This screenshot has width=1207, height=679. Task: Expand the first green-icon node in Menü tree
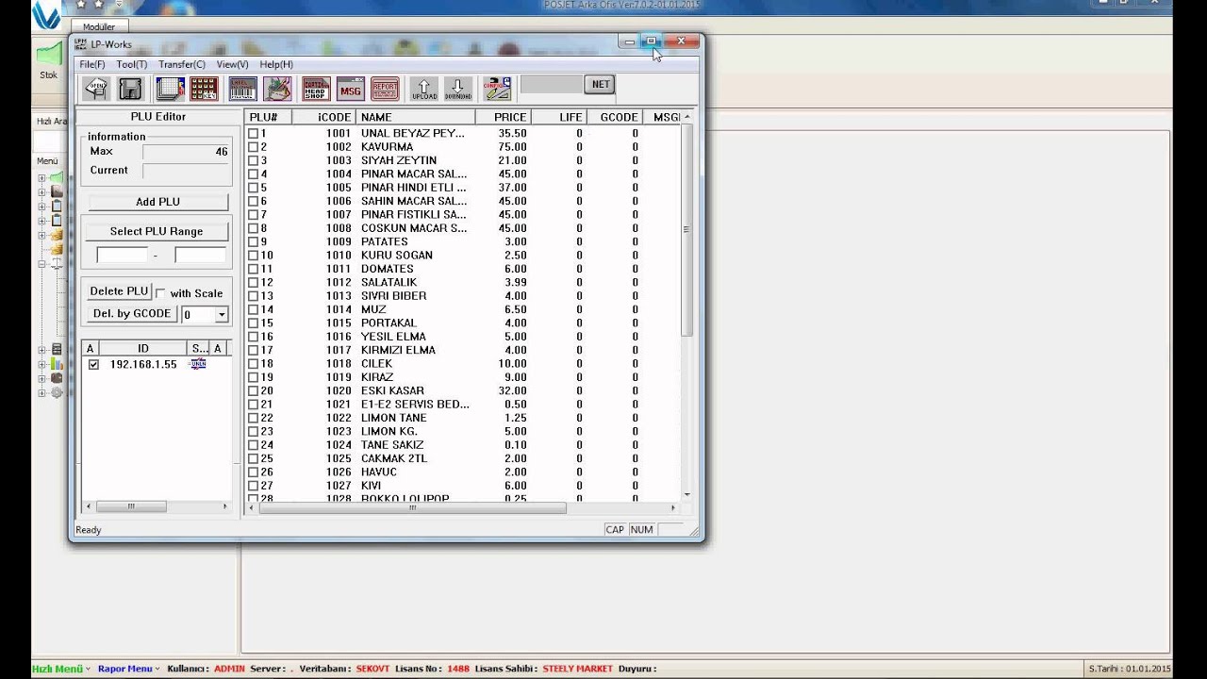tap(41, 178)
